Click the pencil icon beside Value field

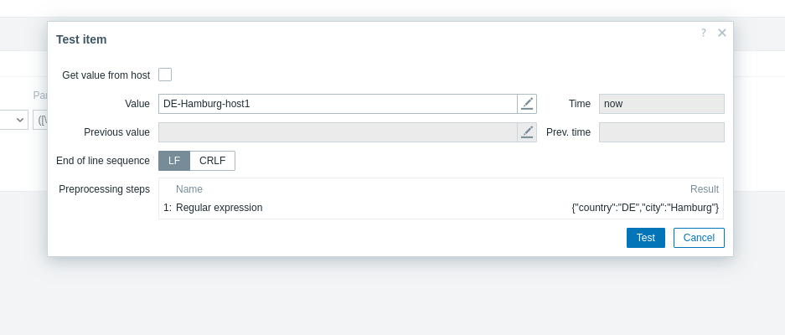(x=527, y=104)
